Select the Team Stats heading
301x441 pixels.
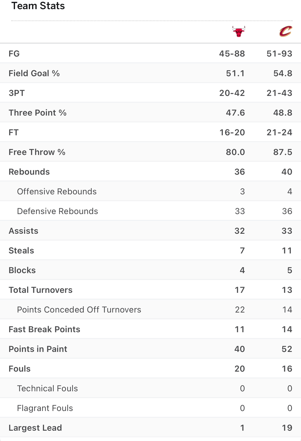pos(38,6)
